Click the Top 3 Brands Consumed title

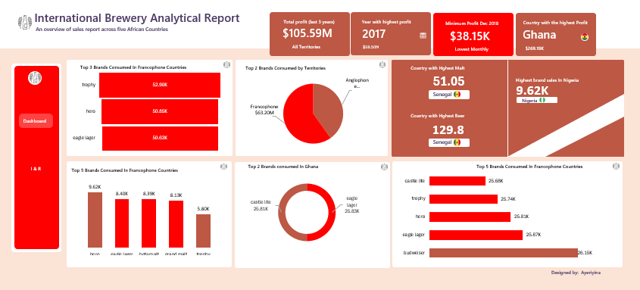133,67
